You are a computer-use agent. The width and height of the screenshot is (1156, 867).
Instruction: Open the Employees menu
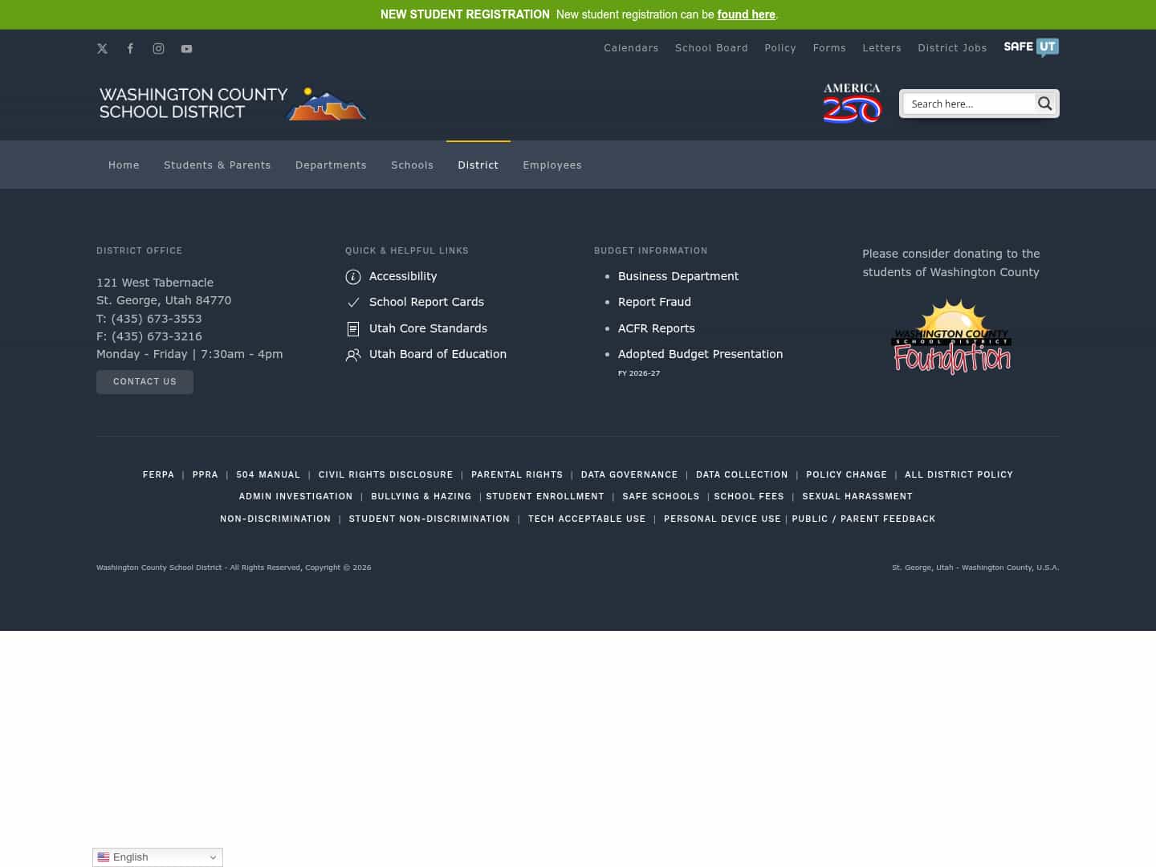(552, 165)
